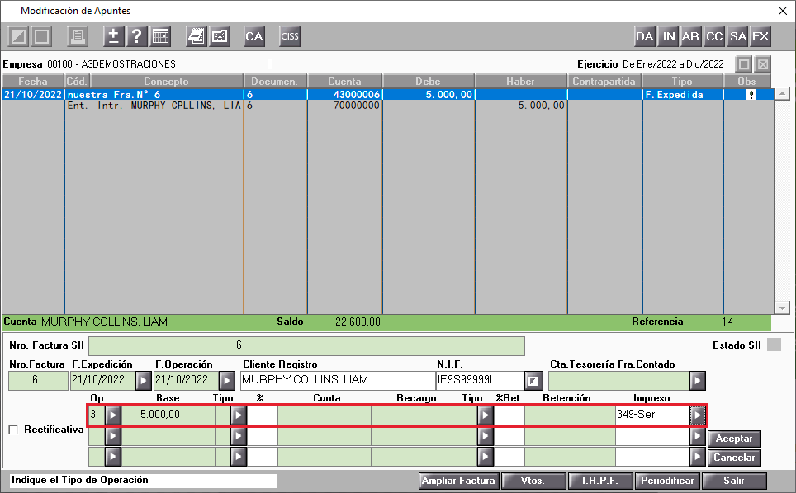Screen dimensions: 796x493
Task: Click the Concepto column header
Action: pos(166,82)
